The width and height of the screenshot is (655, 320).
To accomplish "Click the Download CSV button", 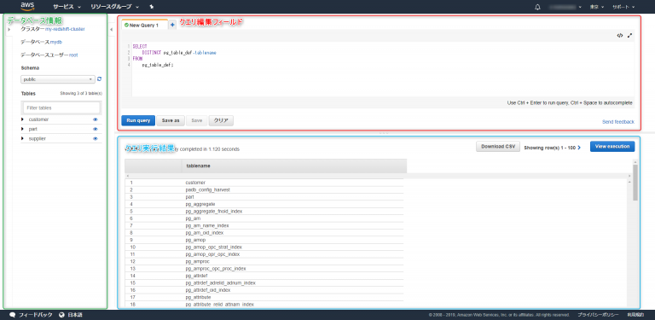I will point(497,147).
